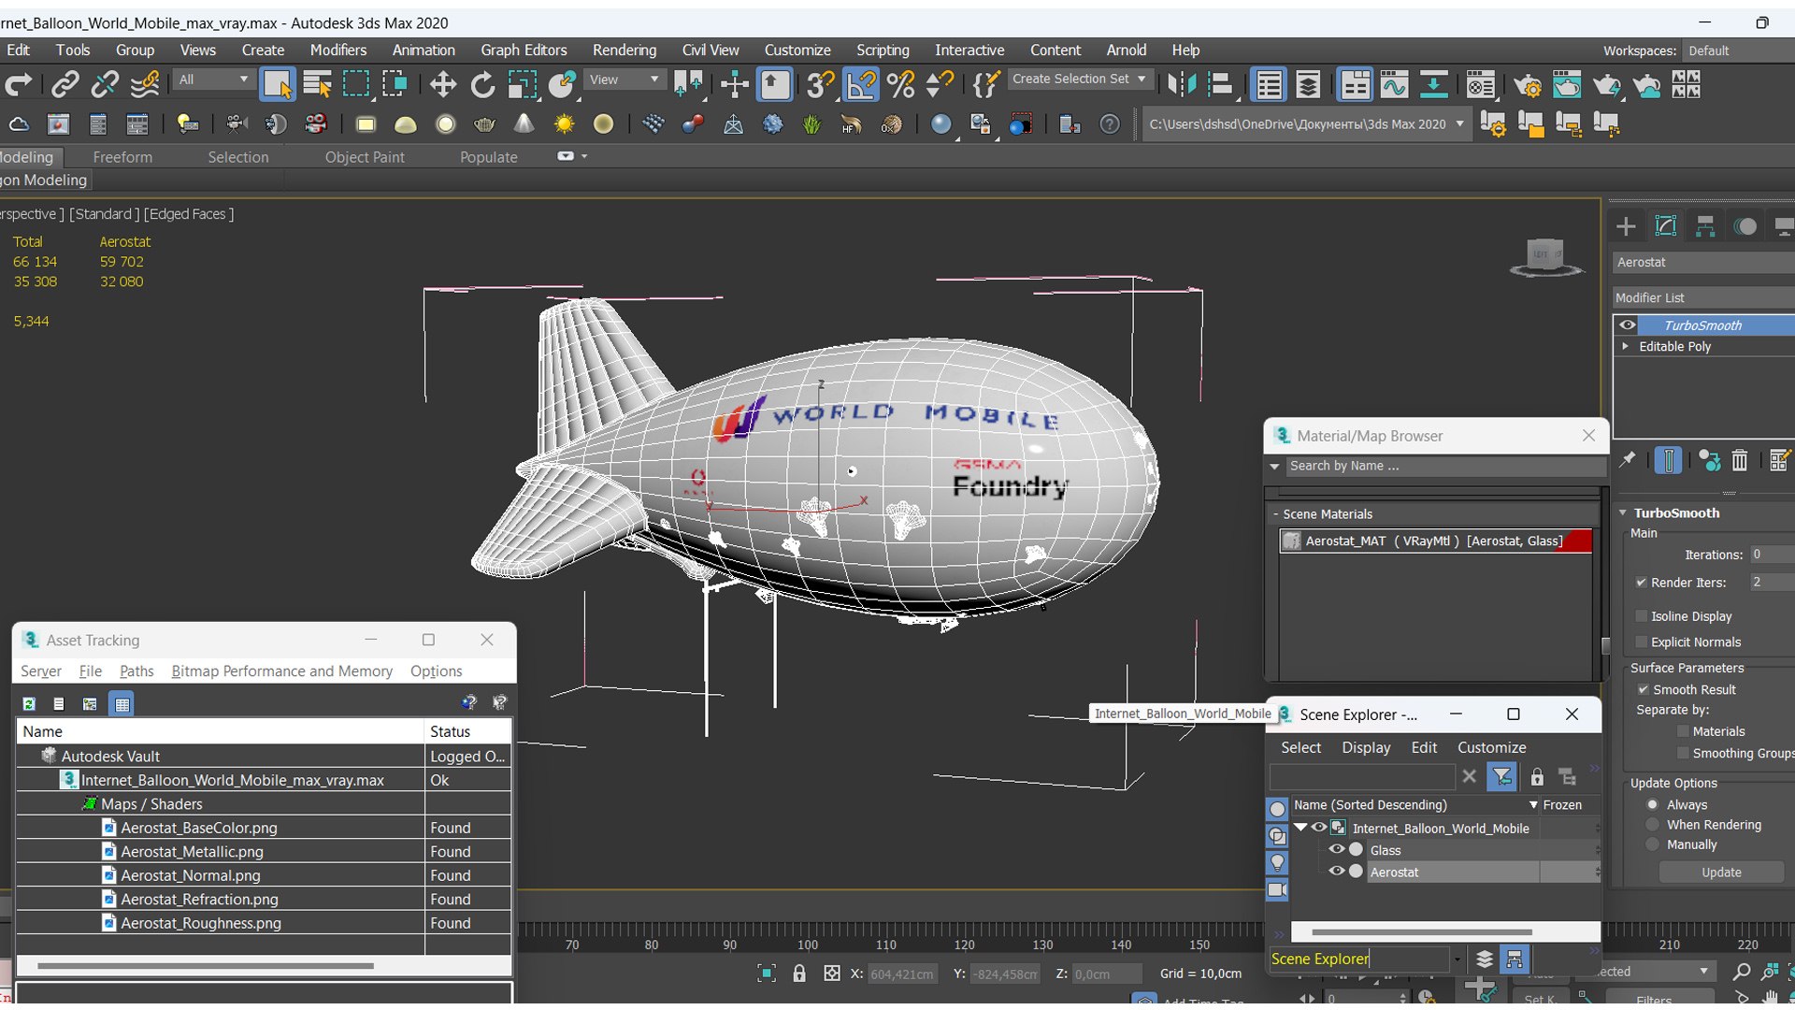Screen dimensions: 1795x1010
Task: Open the Create Selection Set dropdown
Action: pos(1079,79)
